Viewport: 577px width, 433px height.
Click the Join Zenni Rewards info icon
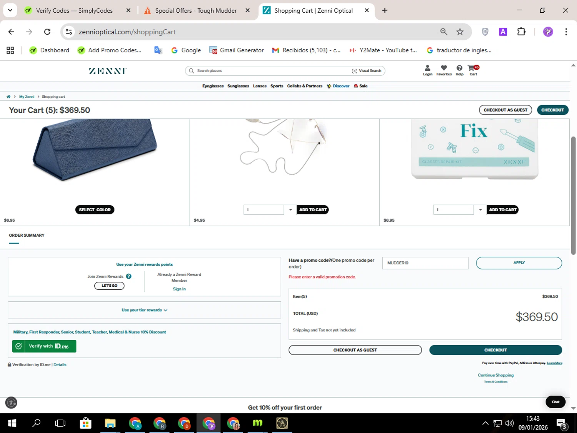tap(129, 276)
